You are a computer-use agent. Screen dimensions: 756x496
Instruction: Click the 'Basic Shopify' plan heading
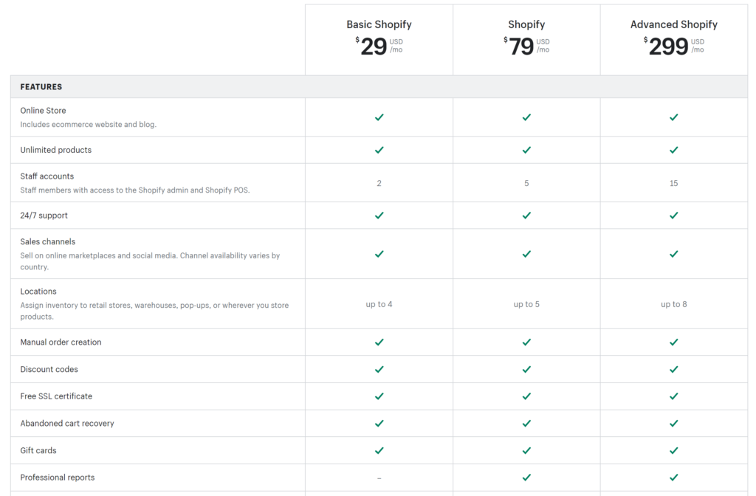tap(379, 24)
